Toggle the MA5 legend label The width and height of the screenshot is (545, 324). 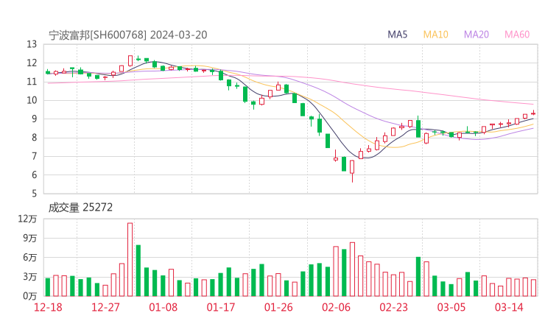tap(398, 35)
